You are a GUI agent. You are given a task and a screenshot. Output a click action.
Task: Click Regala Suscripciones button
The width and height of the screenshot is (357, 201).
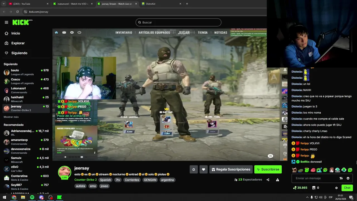231,169
